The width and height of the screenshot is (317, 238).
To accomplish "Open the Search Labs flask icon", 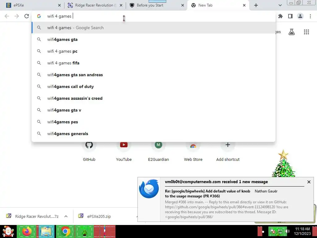I will click(x=292, y=32).
